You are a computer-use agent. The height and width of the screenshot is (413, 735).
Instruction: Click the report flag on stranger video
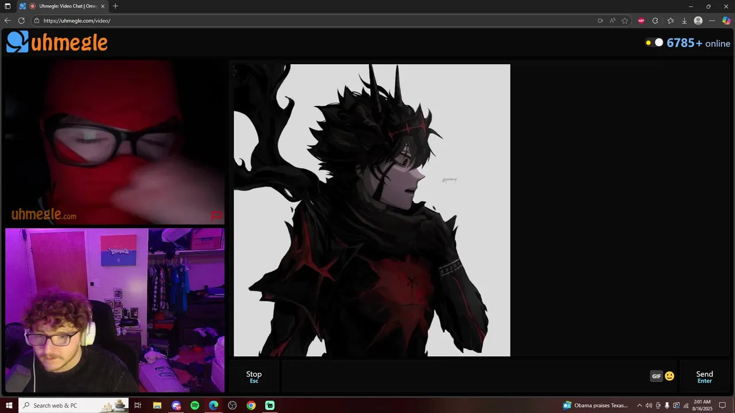click(x=216, y=216)
